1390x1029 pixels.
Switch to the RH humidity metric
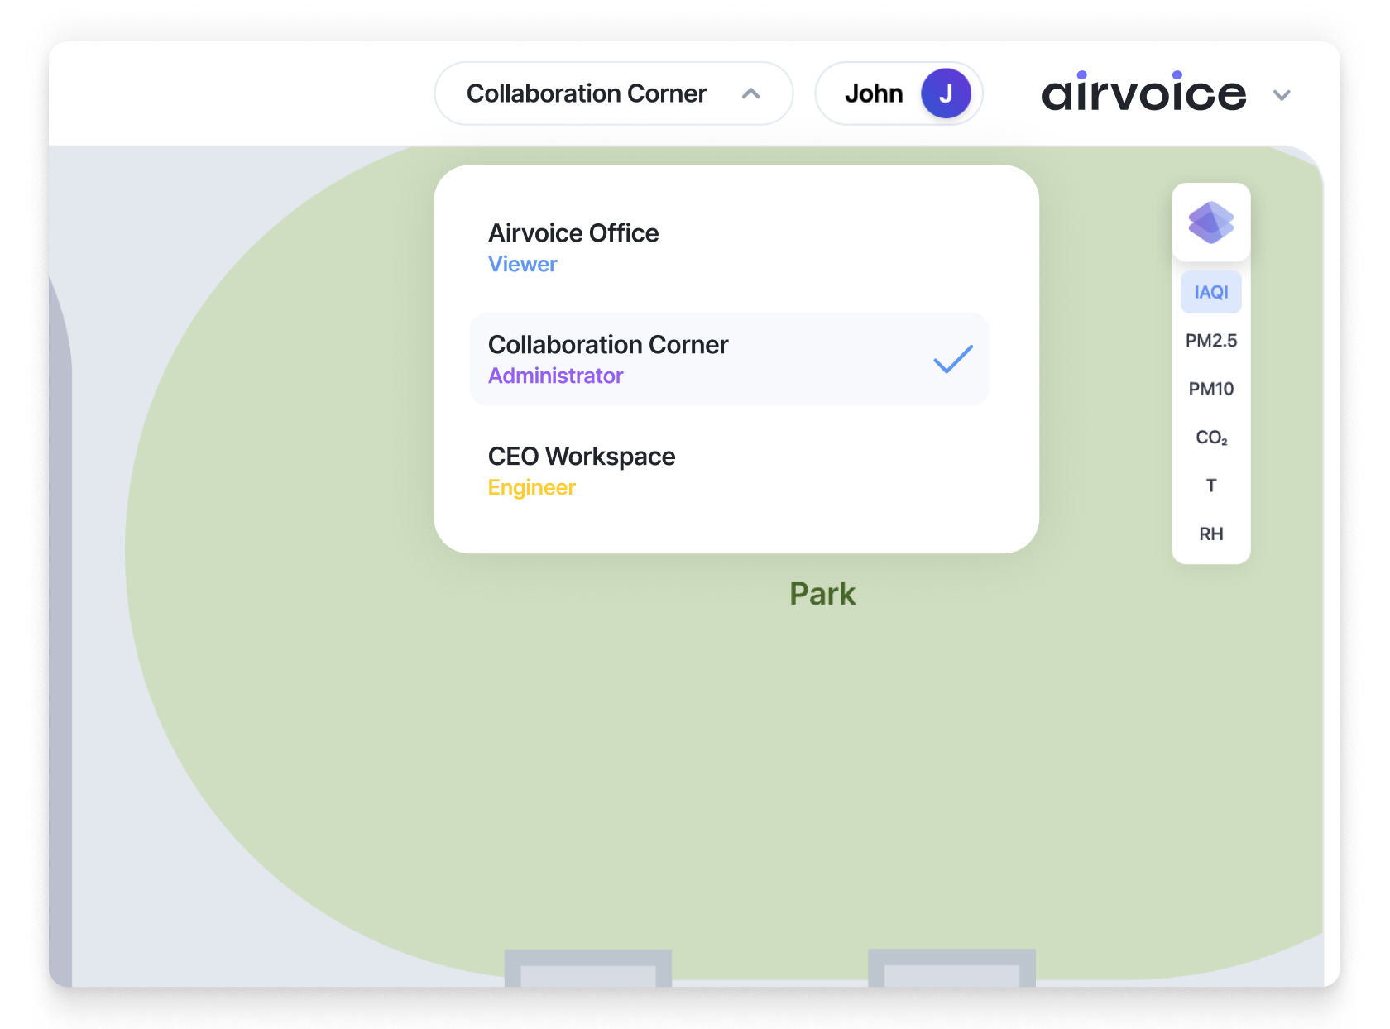tap(1211, 534)
